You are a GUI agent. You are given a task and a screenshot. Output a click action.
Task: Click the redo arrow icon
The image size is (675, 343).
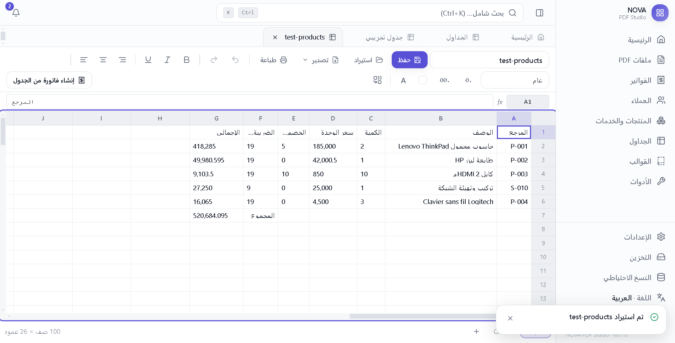[x=214, y=60]
